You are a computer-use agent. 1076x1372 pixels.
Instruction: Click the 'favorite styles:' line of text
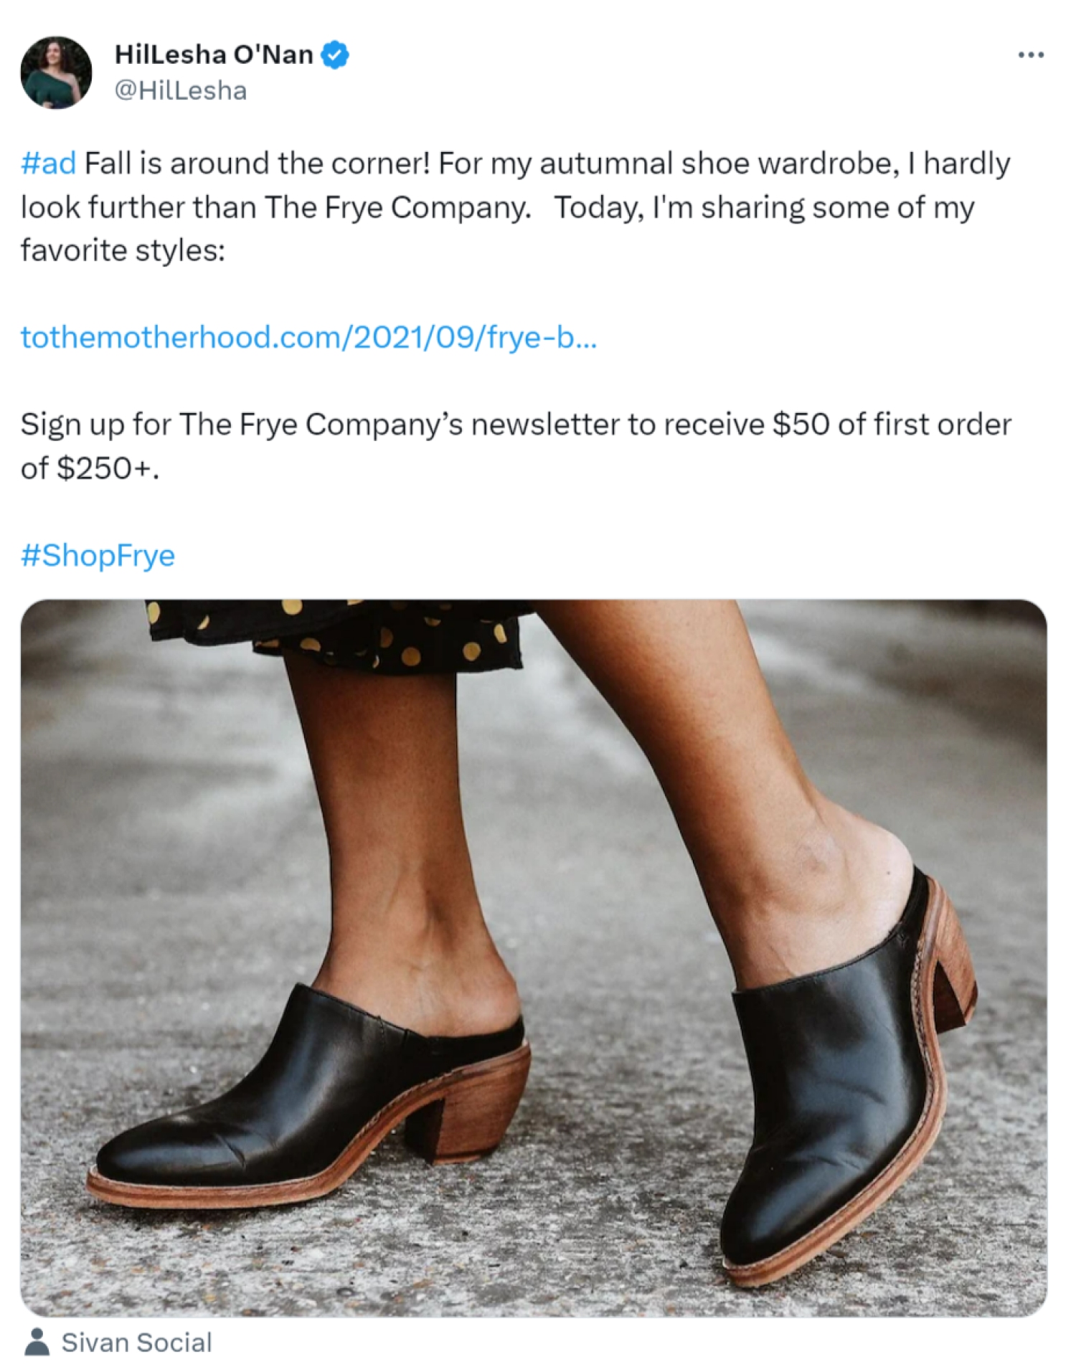click(x=123, y=250)
